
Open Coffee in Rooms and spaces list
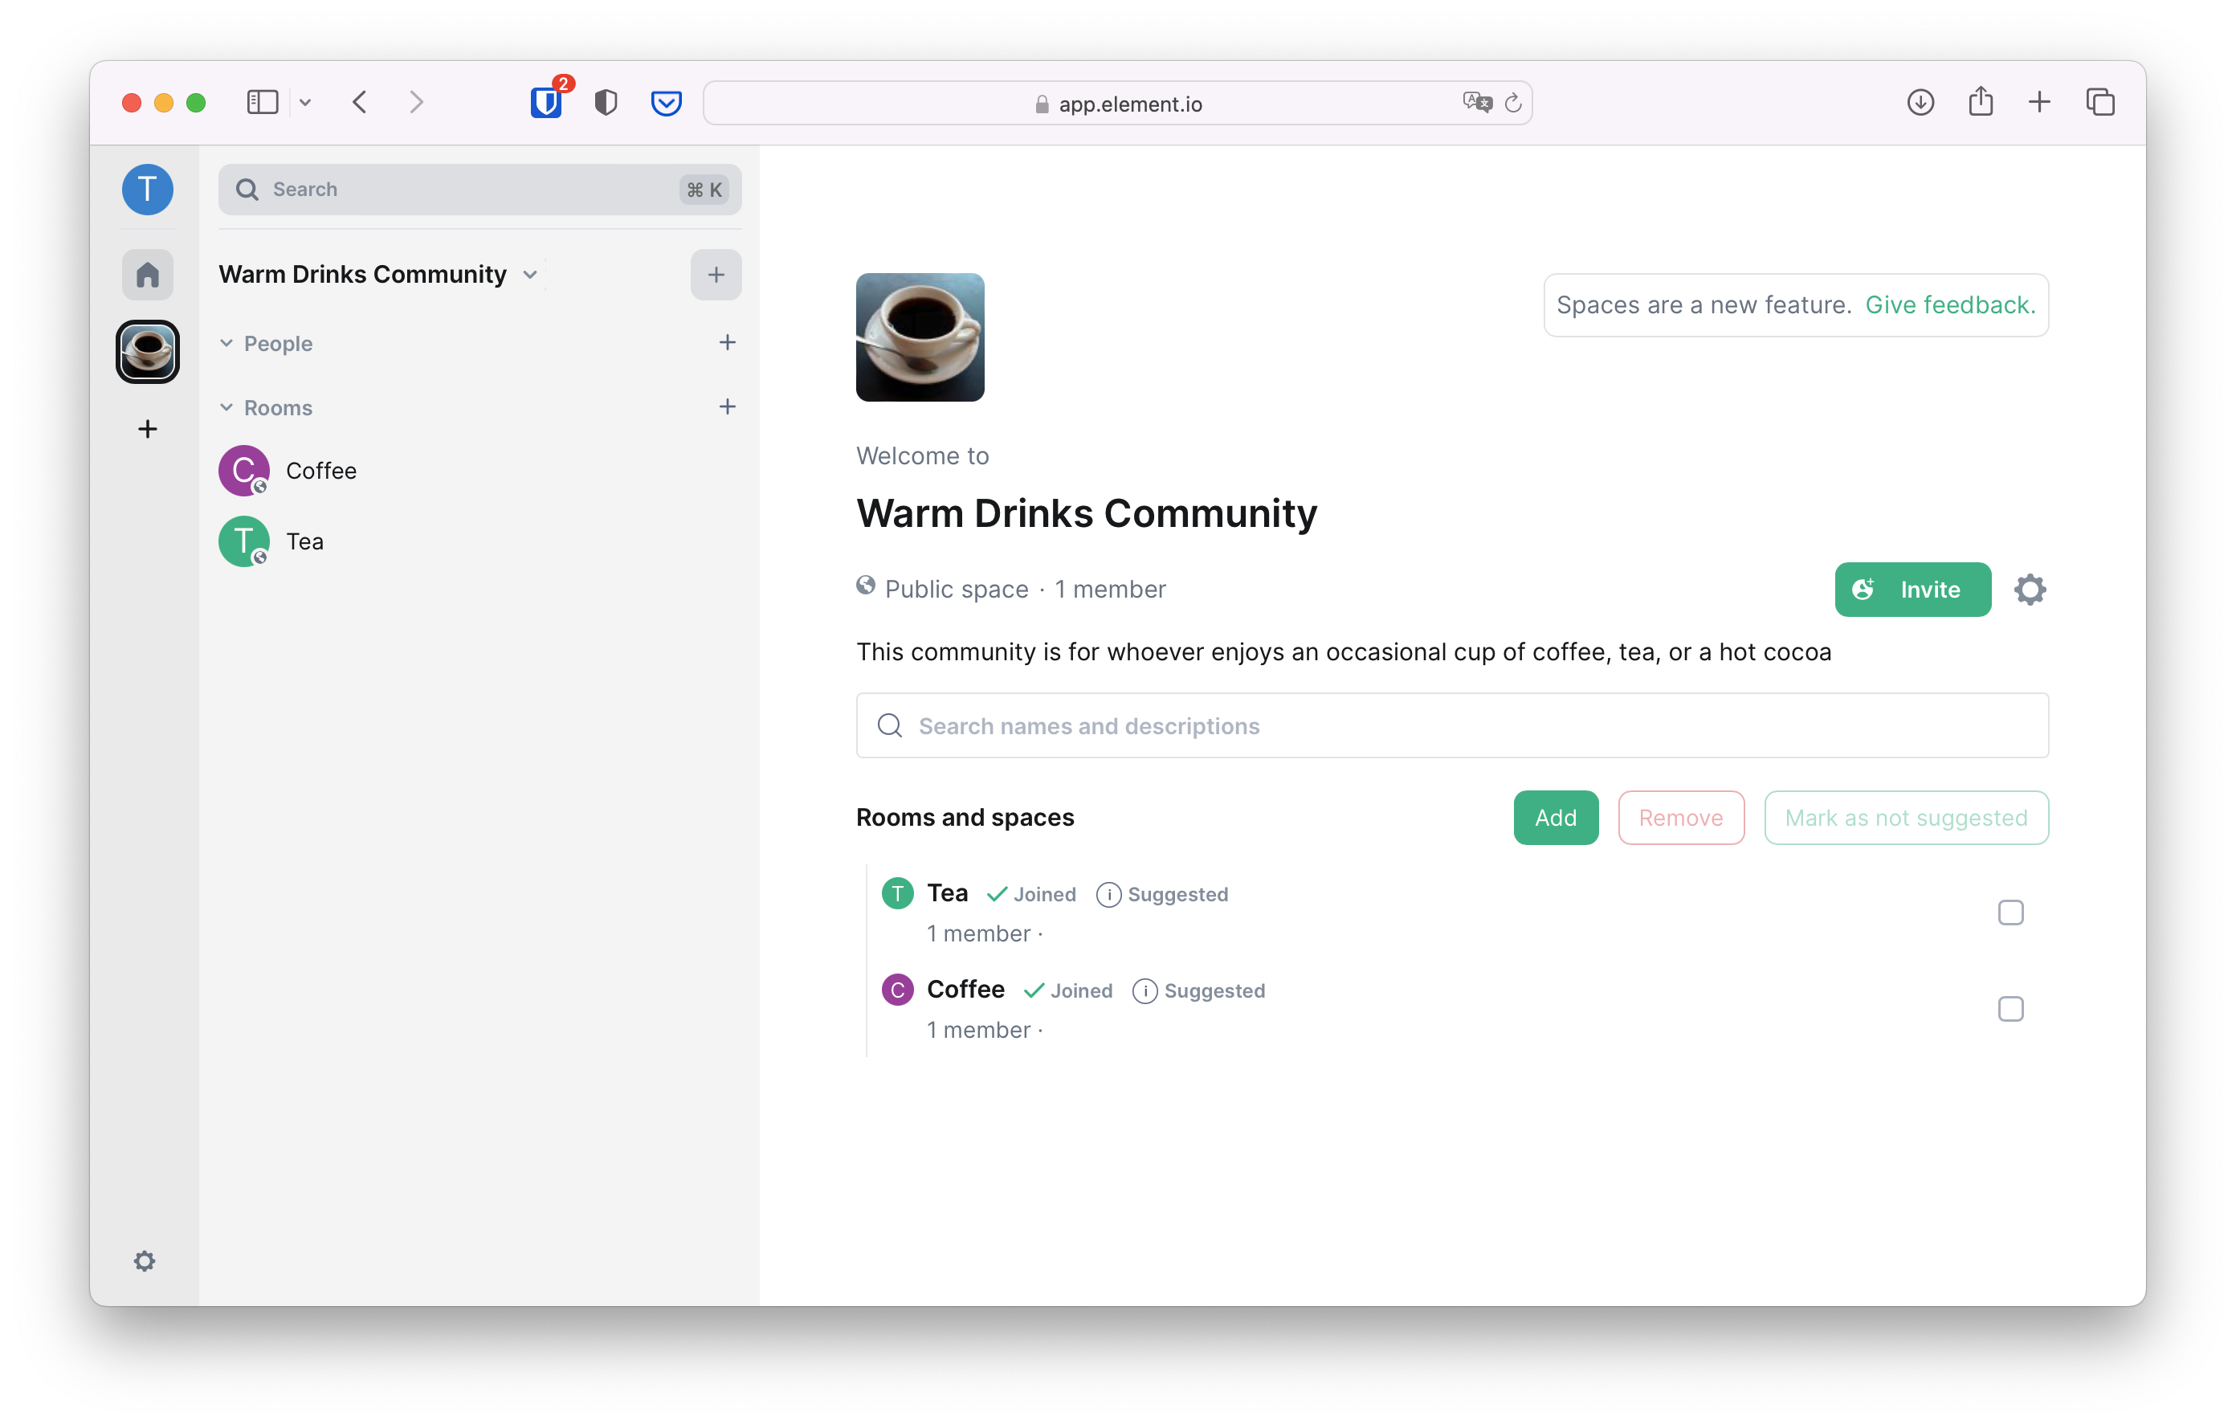(x=965, y=990)
